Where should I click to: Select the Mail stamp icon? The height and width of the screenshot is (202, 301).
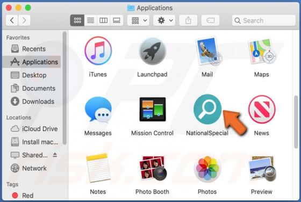[x=209, y=51]
